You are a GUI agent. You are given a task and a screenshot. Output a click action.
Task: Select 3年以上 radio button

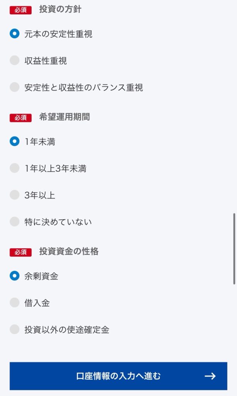point(14,195)
